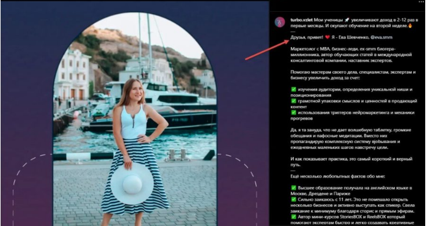Viewport: 427px width, 226px height.
Task: Click the green checkmark before 'грамотной упаковки'
Action: click(293, 101)
